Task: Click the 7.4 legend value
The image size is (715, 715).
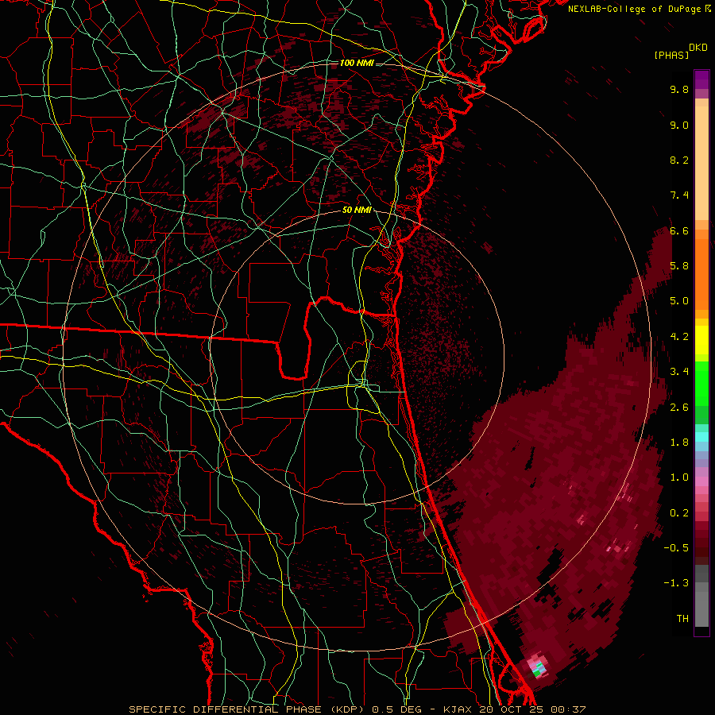Action: click(679, 195)
